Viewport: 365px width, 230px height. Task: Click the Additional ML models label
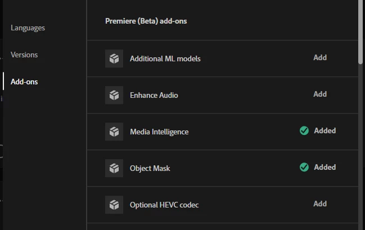click(165, 58)
